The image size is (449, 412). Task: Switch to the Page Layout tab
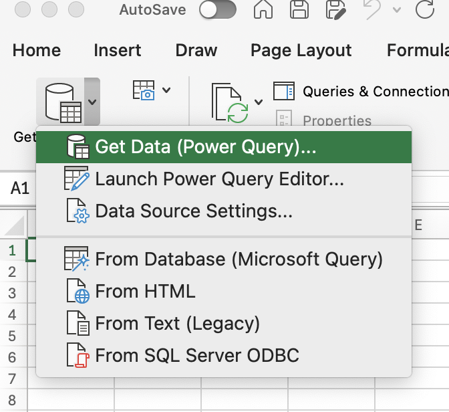pyautogui.click(x=301, y=50)
